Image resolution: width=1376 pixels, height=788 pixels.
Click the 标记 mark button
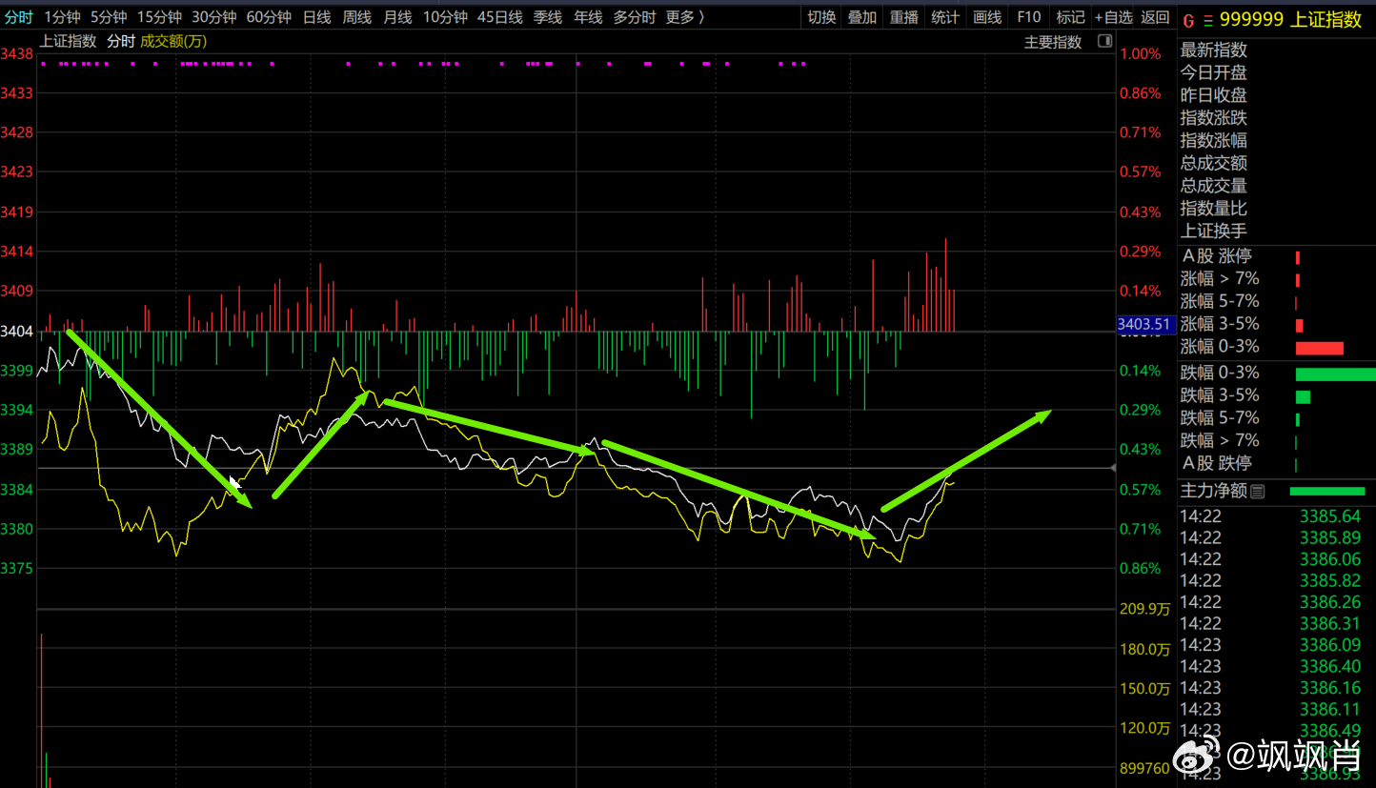tap(1070, 17)
